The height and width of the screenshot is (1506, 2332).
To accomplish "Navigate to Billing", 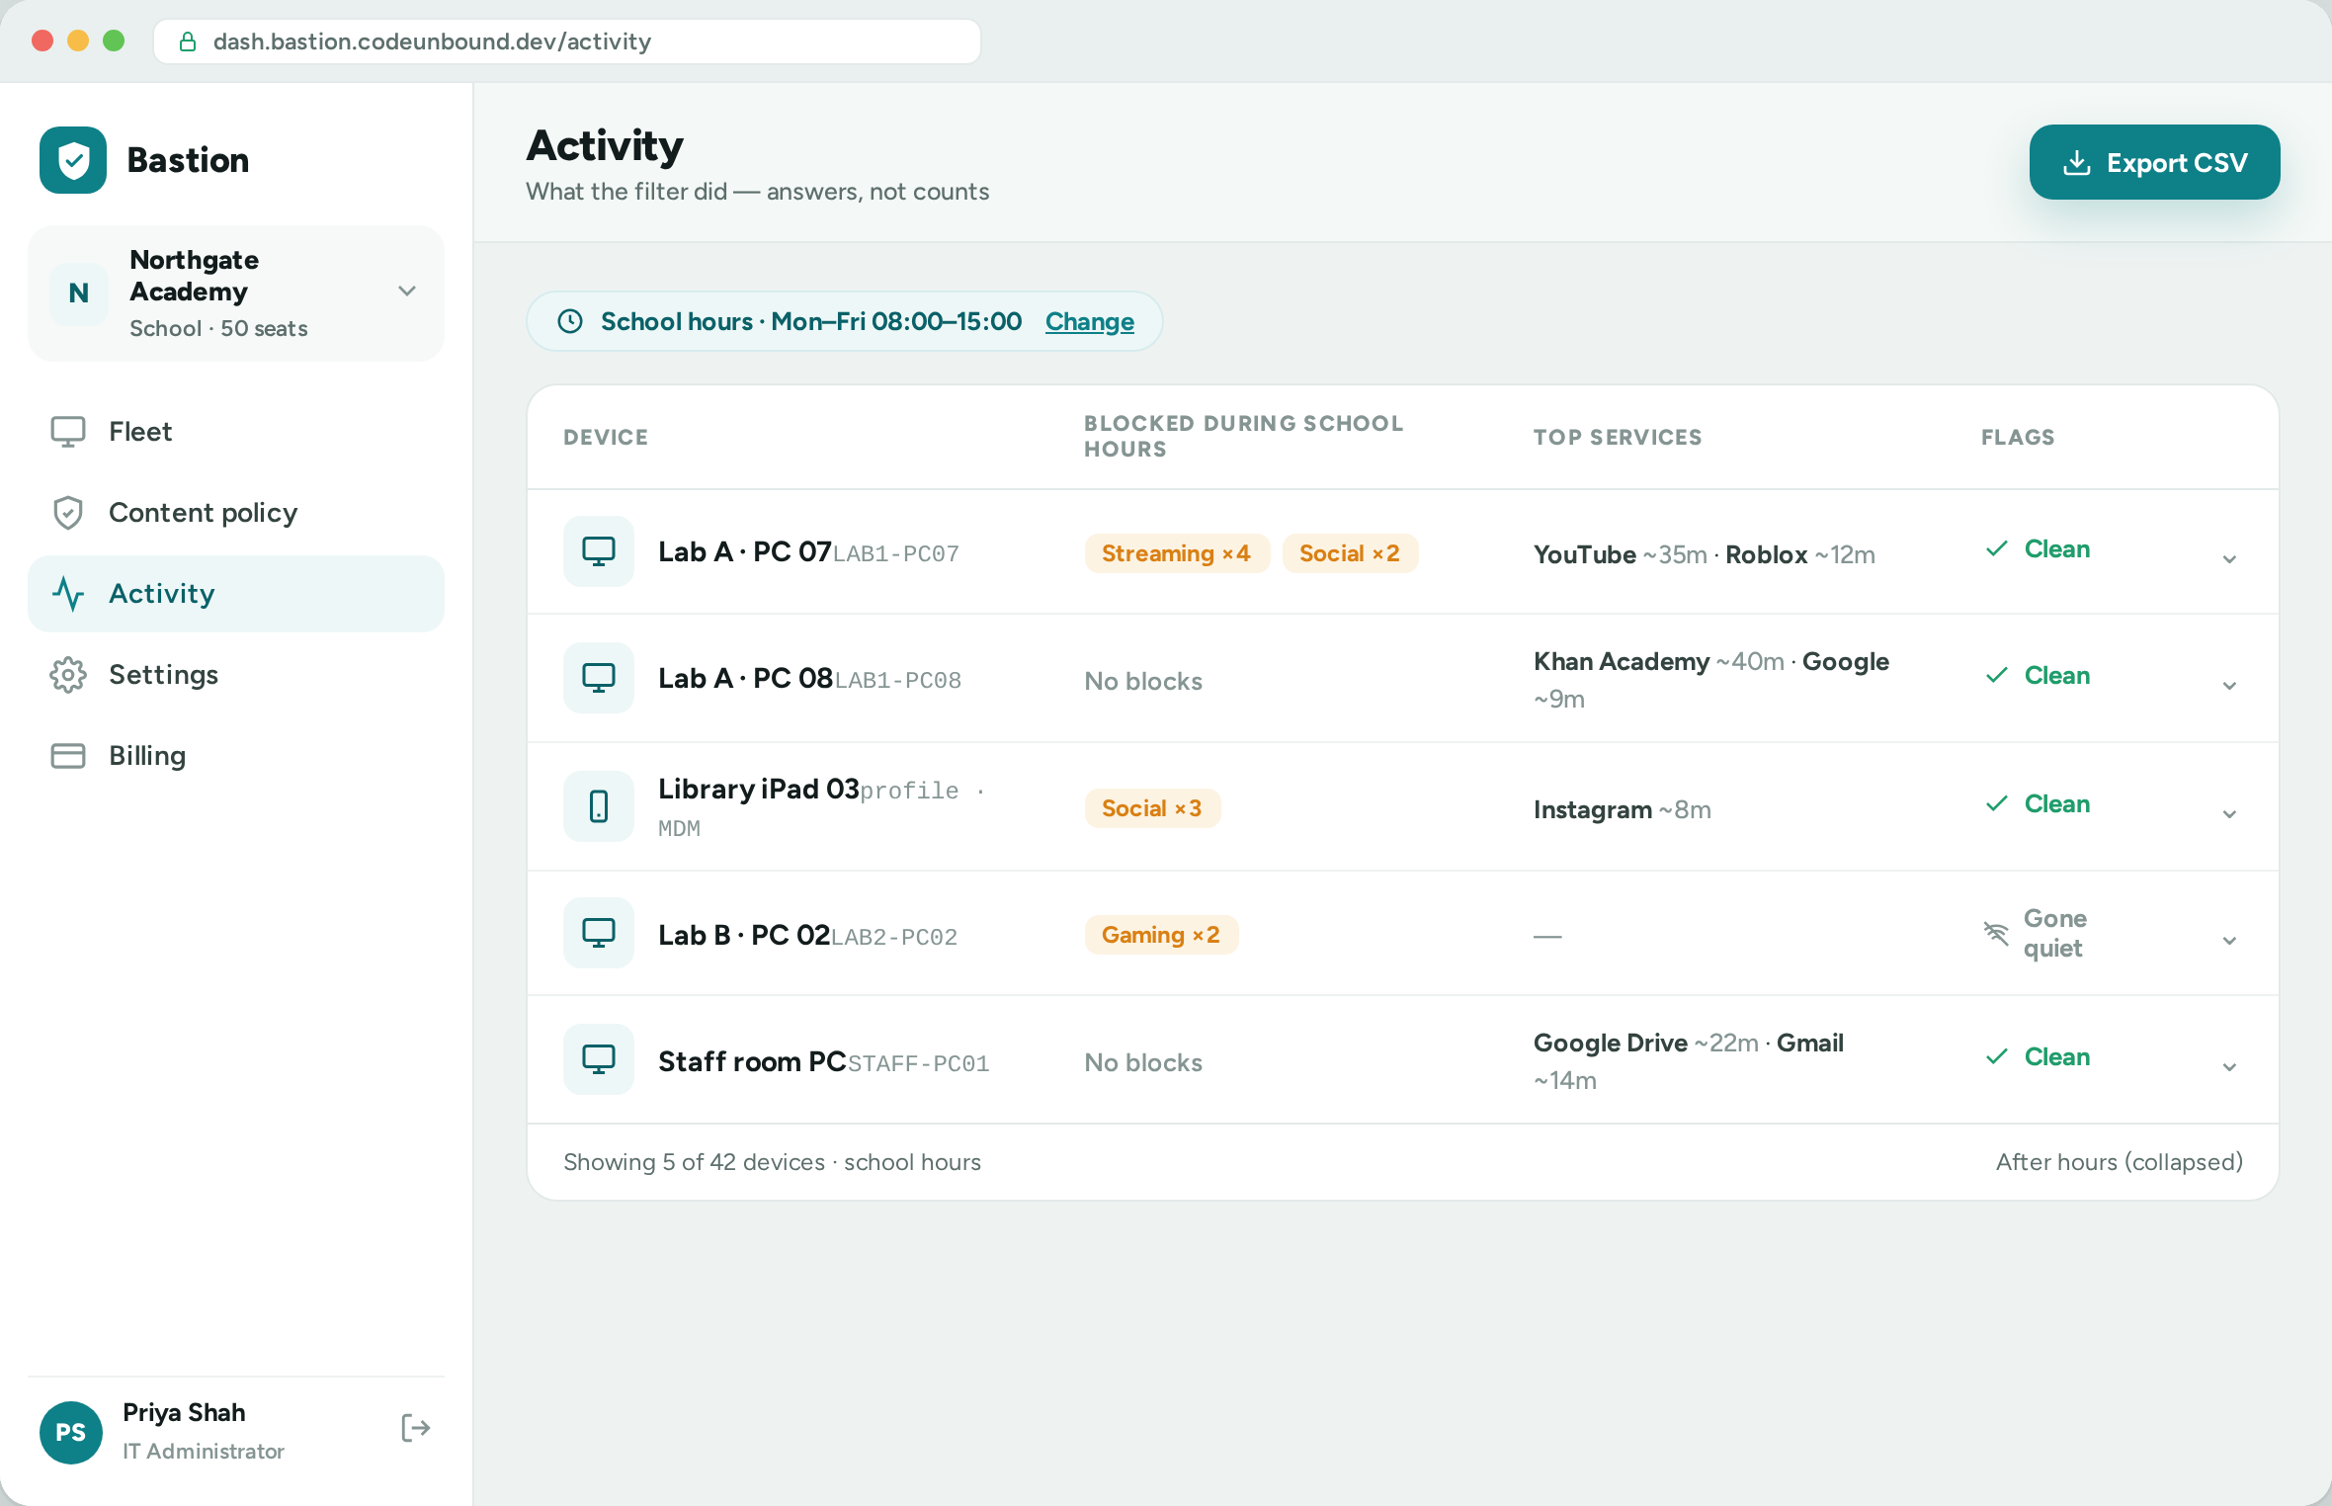I will tap(236, 756).
